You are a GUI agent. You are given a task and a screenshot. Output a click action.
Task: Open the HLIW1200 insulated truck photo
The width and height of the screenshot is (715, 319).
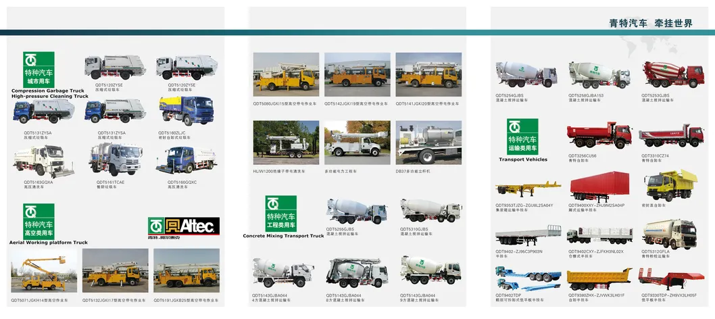[x=286, y=143]
